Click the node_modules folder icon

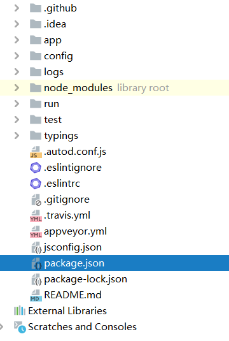point(36,88)
